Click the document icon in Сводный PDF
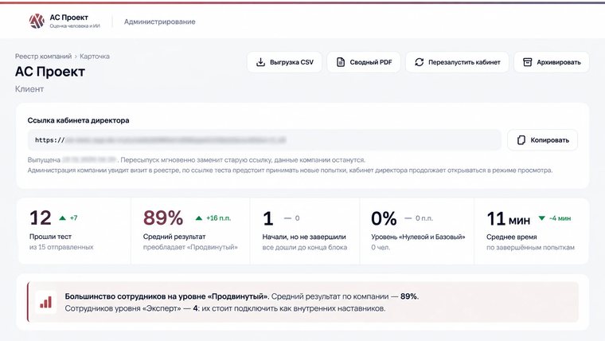 [x=341, y=62]
